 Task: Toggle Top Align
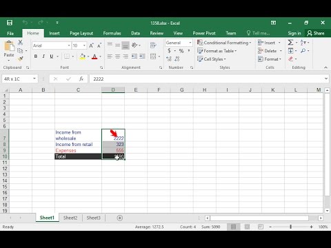[x=110, y=45]
